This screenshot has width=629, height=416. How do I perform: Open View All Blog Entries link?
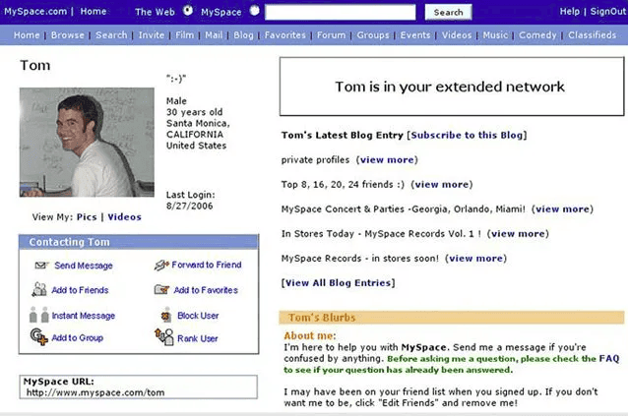pos(338,283)
